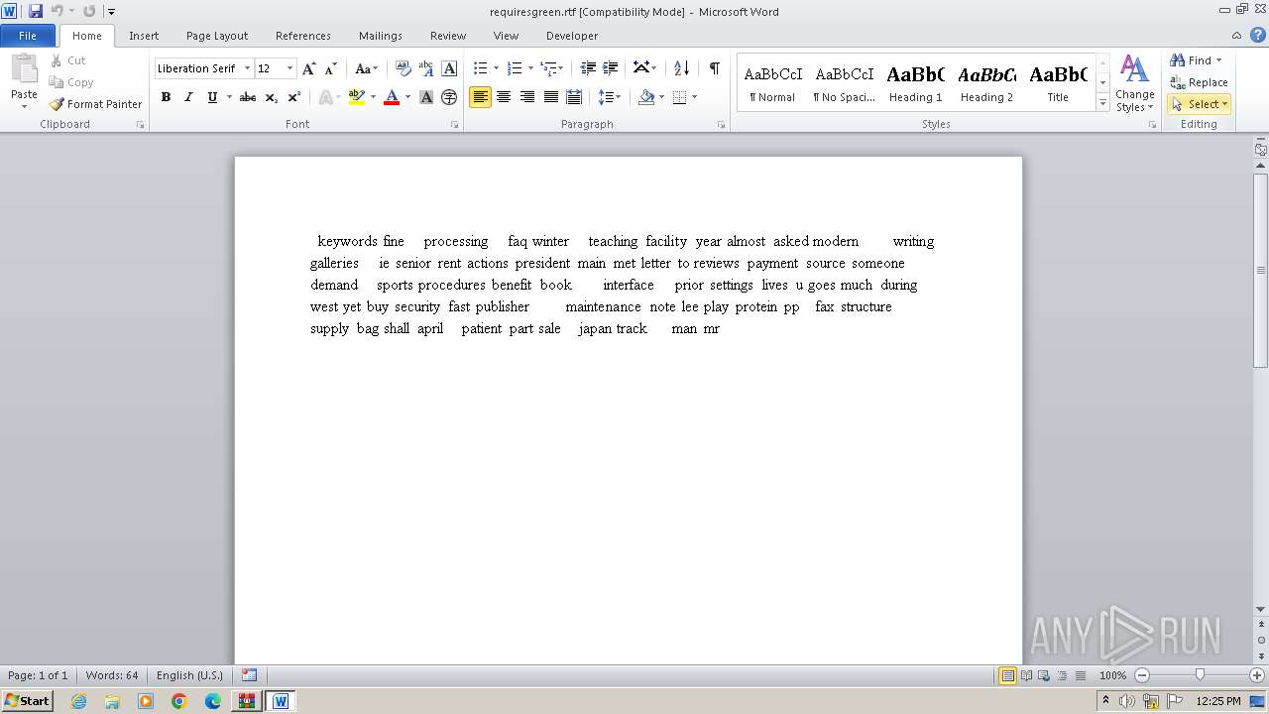Open the Change Case dropdown
Image resolution: width=1269 pixels, height=714 pixels.
[x=366, y=68]
